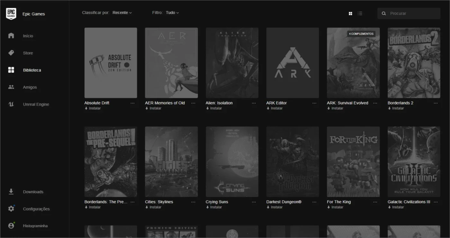Open ARK Editor options menu

pyautogui.click(x=314, y=103)
